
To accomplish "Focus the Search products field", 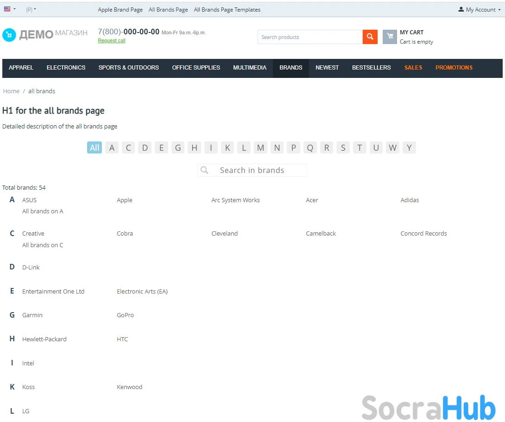I will pyautogui.click(x=310, y=37).
